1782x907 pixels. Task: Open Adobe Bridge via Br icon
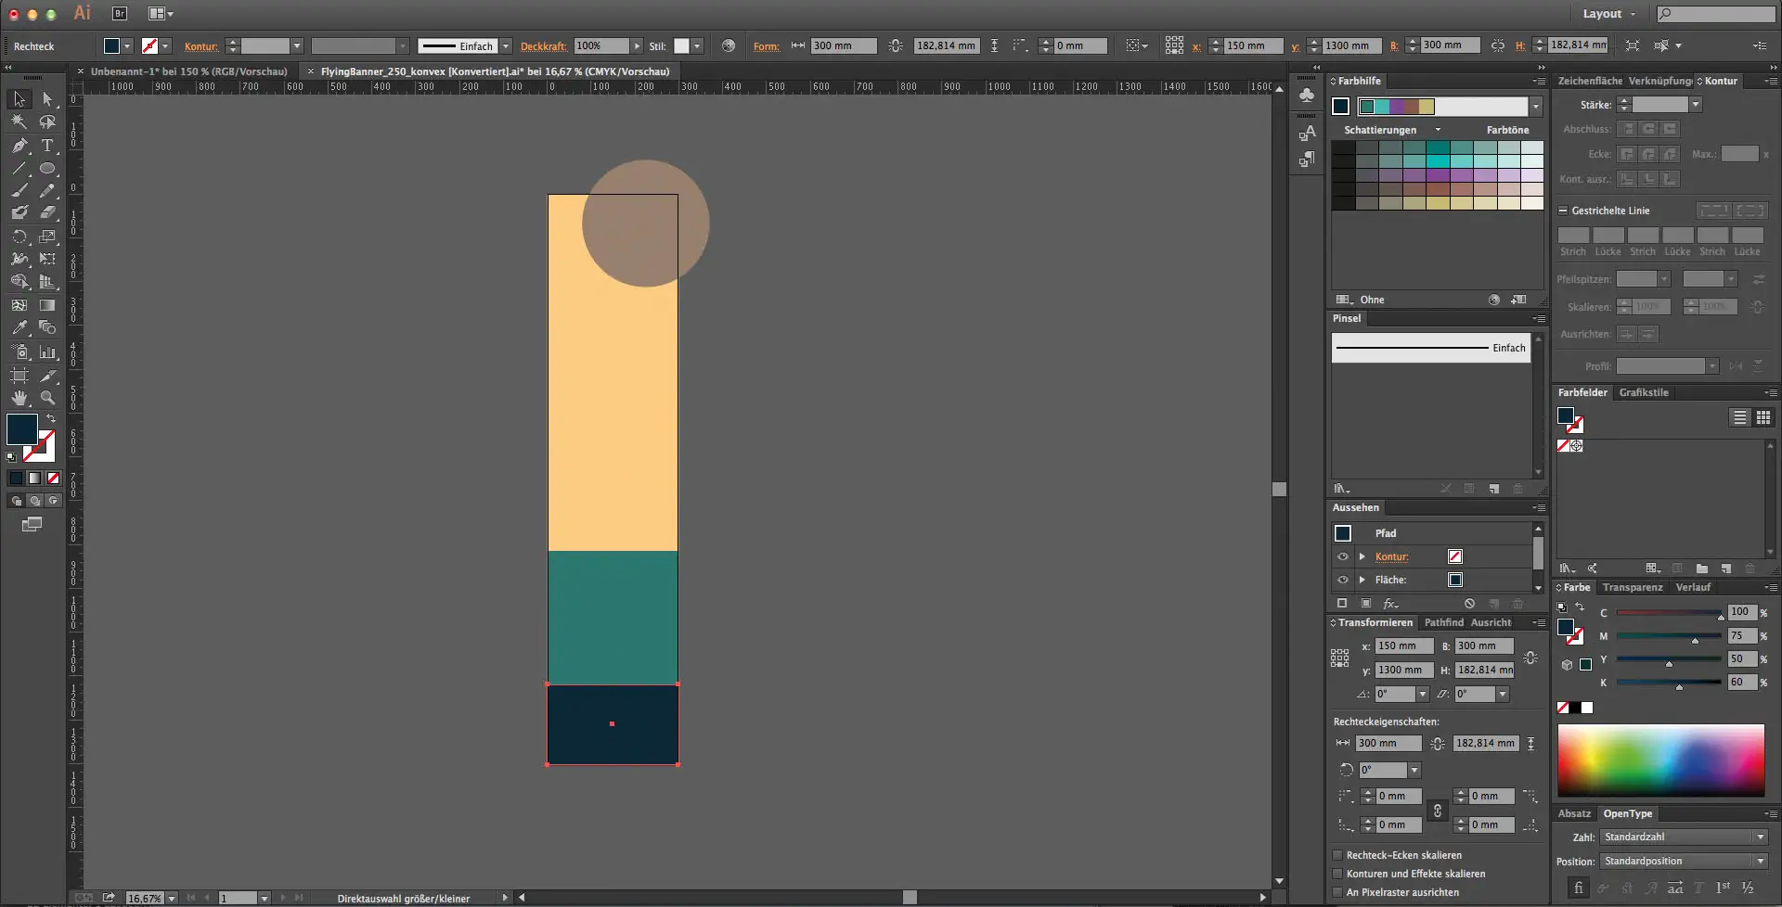120,14
